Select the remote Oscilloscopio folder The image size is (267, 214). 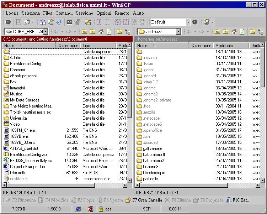(151, 173)
